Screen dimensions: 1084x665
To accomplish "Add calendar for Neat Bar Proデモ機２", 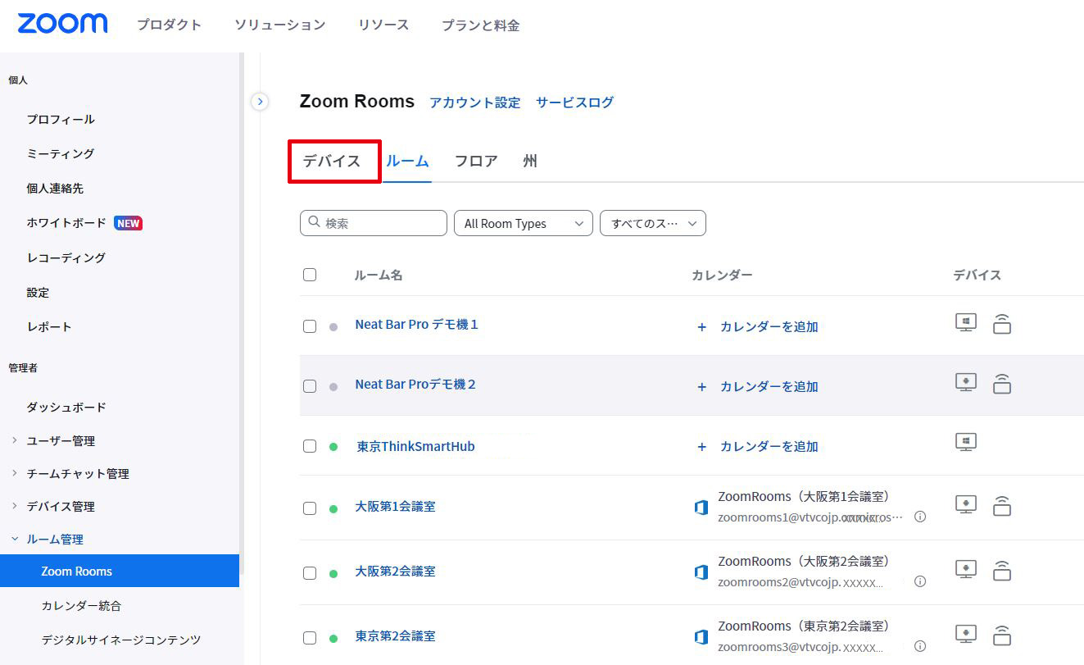I will pyautogui.click(x=757, y=386).
